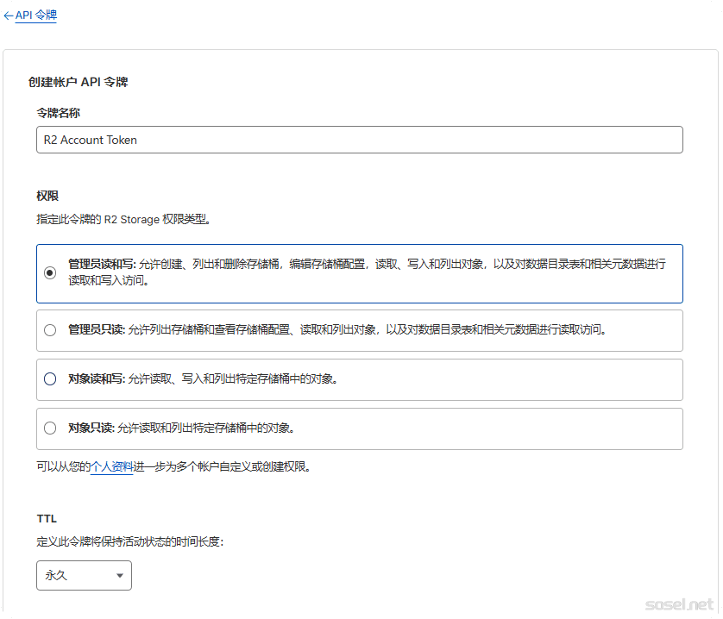The image size is (723, 619).
Task: Click the sosel.net watermark
Action: (x=679, y=604)
